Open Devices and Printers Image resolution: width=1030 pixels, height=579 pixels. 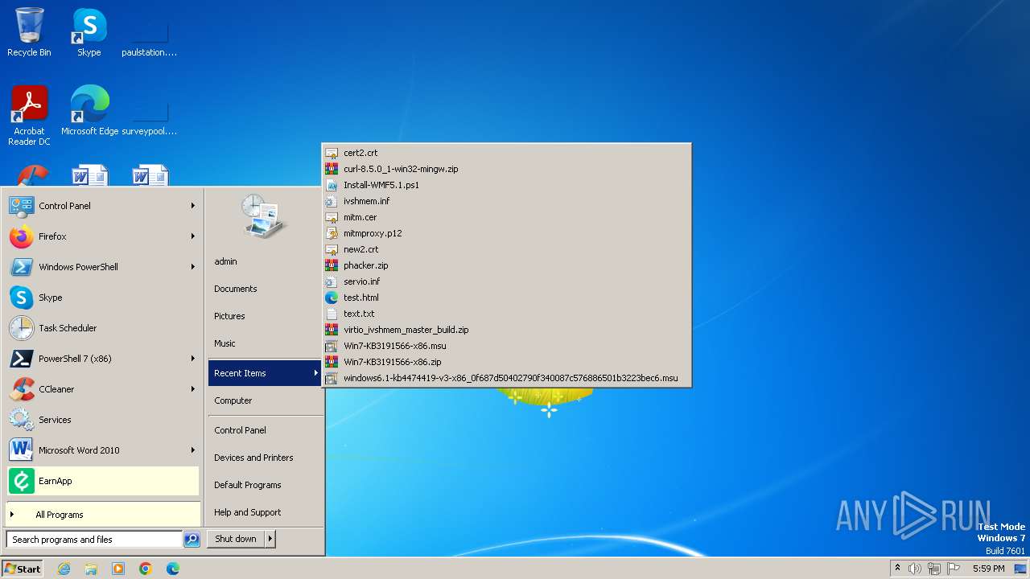tap(253, 458)
